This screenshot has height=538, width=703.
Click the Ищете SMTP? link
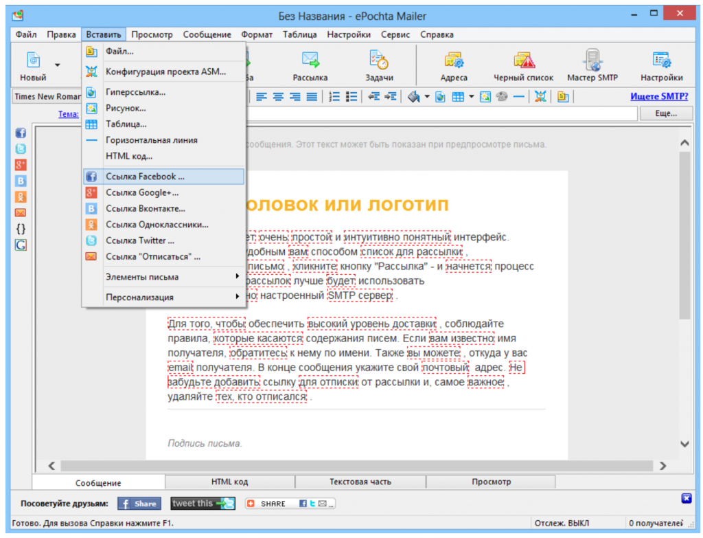coord(658,97)
